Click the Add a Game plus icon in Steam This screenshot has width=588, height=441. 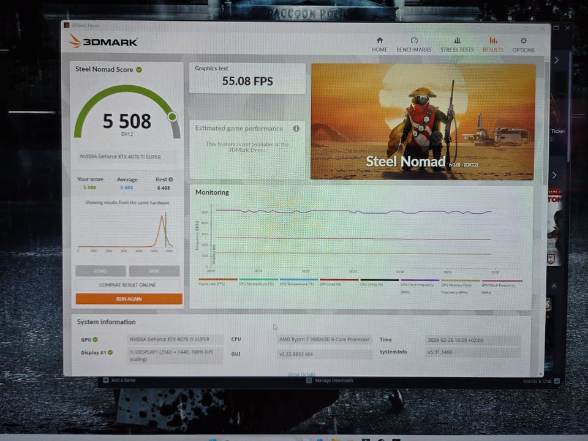[106, 380]
